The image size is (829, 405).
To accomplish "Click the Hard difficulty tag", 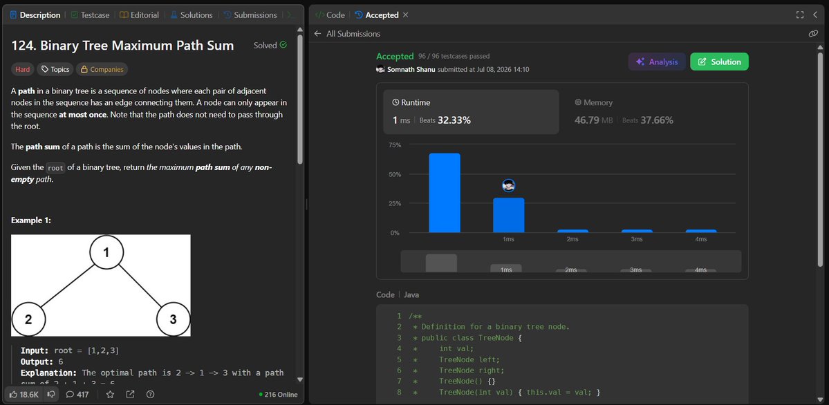I will (x=23, y=69).
